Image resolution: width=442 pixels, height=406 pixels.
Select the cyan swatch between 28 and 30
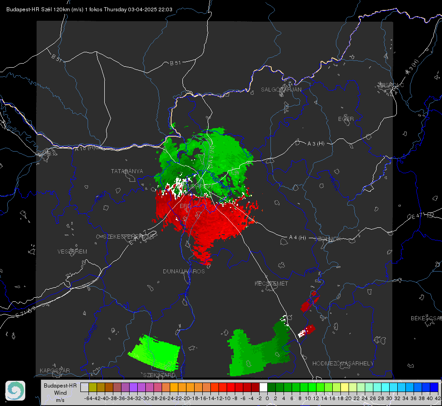(x=385, y=388)
